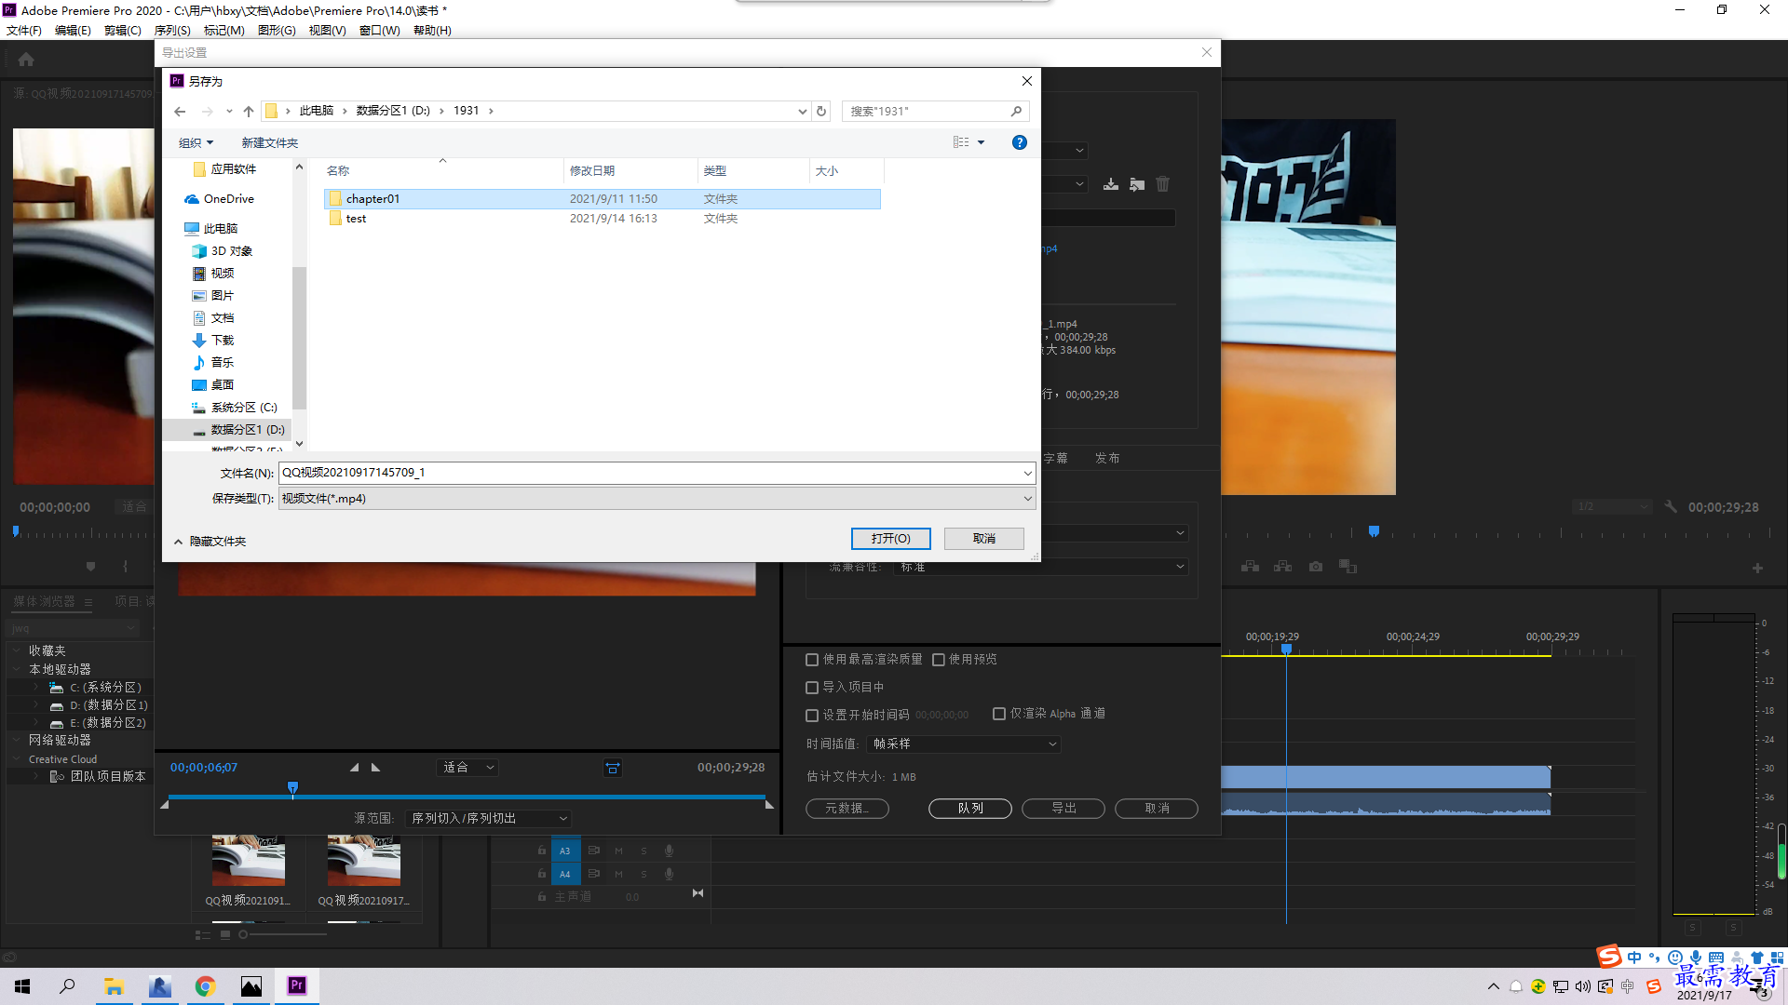Open Windows search from taskbar
The image size is (1788, 1005).
point(67,986)
